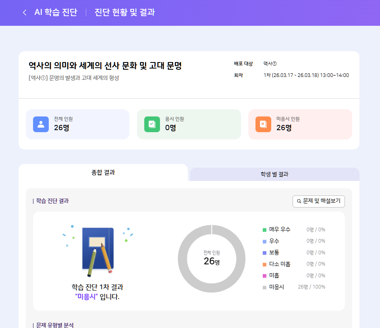Image resolution: width=380 pixels, height=328 pixels.
Task: Click the gray 미응시 legend swatch
Action: pyautogui.click(x=264, y=287)
